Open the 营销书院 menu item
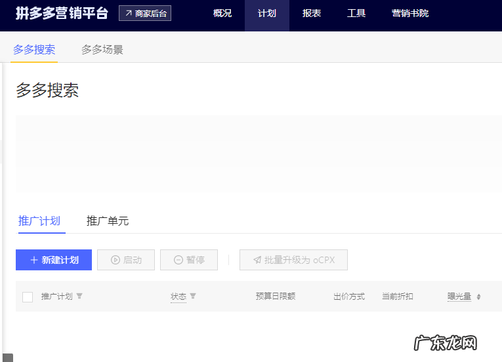 (x=409, y=13)
